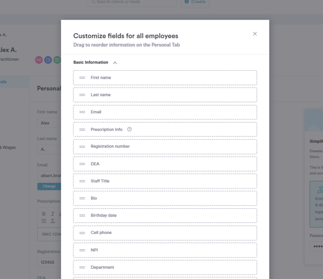The image size is (323, 279).
Task: Click the drag handle for DEA row
Action: point(82,164)
